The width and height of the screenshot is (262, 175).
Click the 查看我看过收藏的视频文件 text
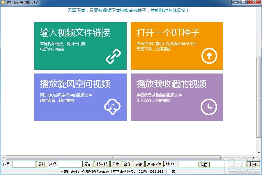[159, 95]
